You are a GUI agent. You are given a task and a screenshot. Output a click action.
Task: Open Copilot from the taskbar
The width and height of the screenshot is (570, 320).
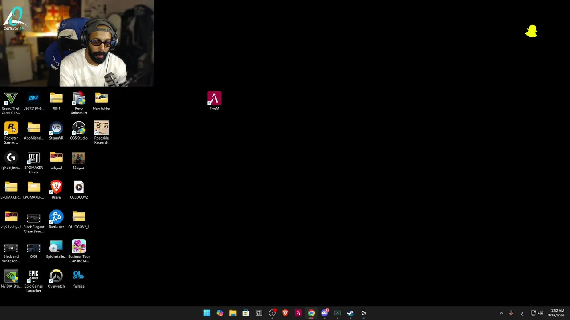220,313
